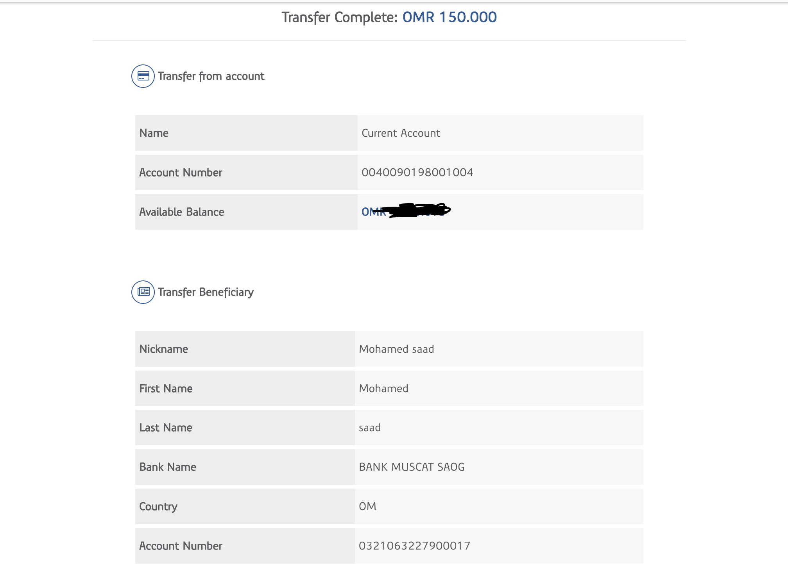The width and height of the screenshot is (788, 564).
Task: Click the Country value OM
Action: coord(367,507)
